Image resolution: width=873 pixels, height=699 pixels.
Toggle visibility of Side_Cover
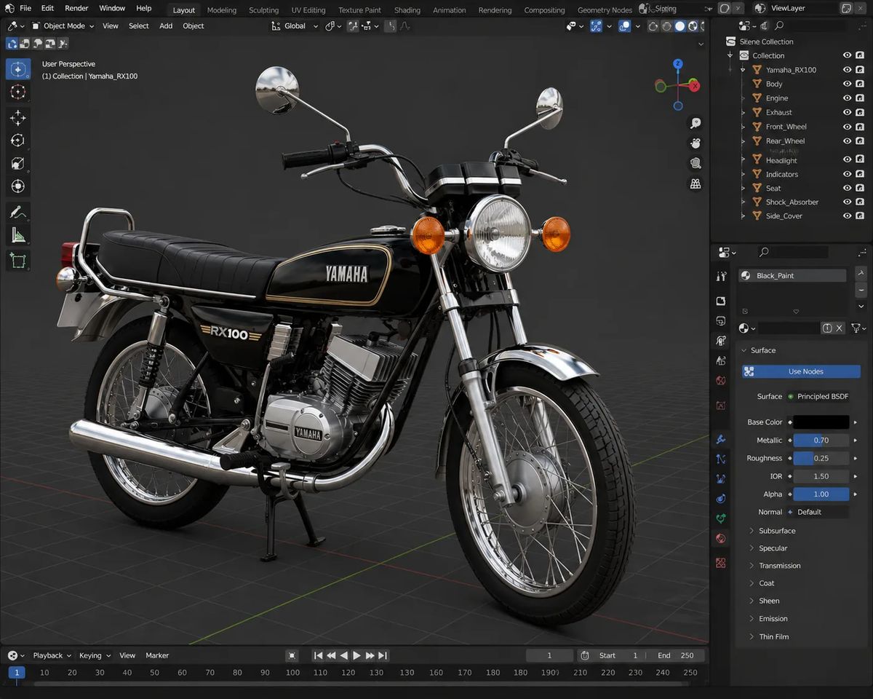(847, 216)
